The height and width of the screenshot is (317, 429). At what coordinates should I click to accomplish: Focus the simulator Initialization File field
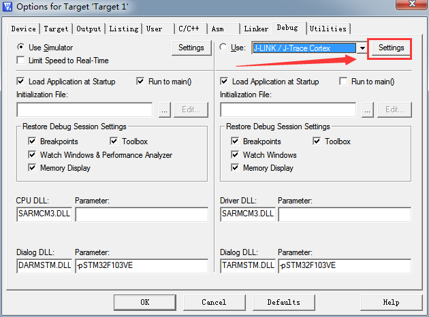(x=84, y=110)
